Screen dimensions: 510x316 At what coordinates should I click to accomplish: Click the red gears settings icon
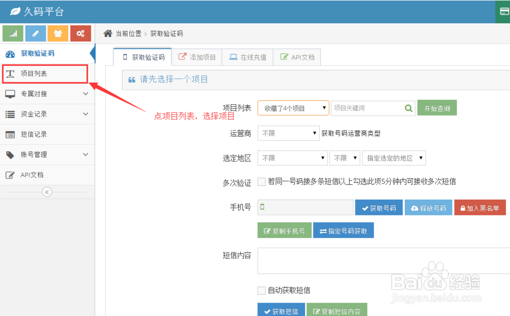(x=80, y=33)
